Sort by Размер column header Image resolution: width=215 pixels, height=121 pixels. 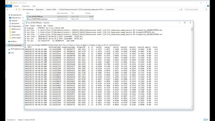[88, 13]
